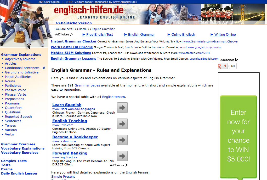Open the Simple Present explanation
Viewport: 267px width, 180px height.
[63, 176]
